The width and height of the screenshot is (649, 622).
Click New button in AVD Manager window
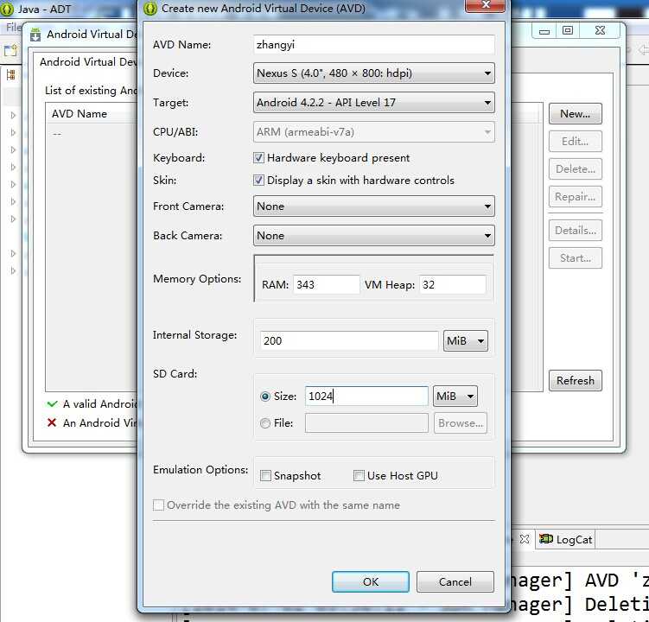575,114
